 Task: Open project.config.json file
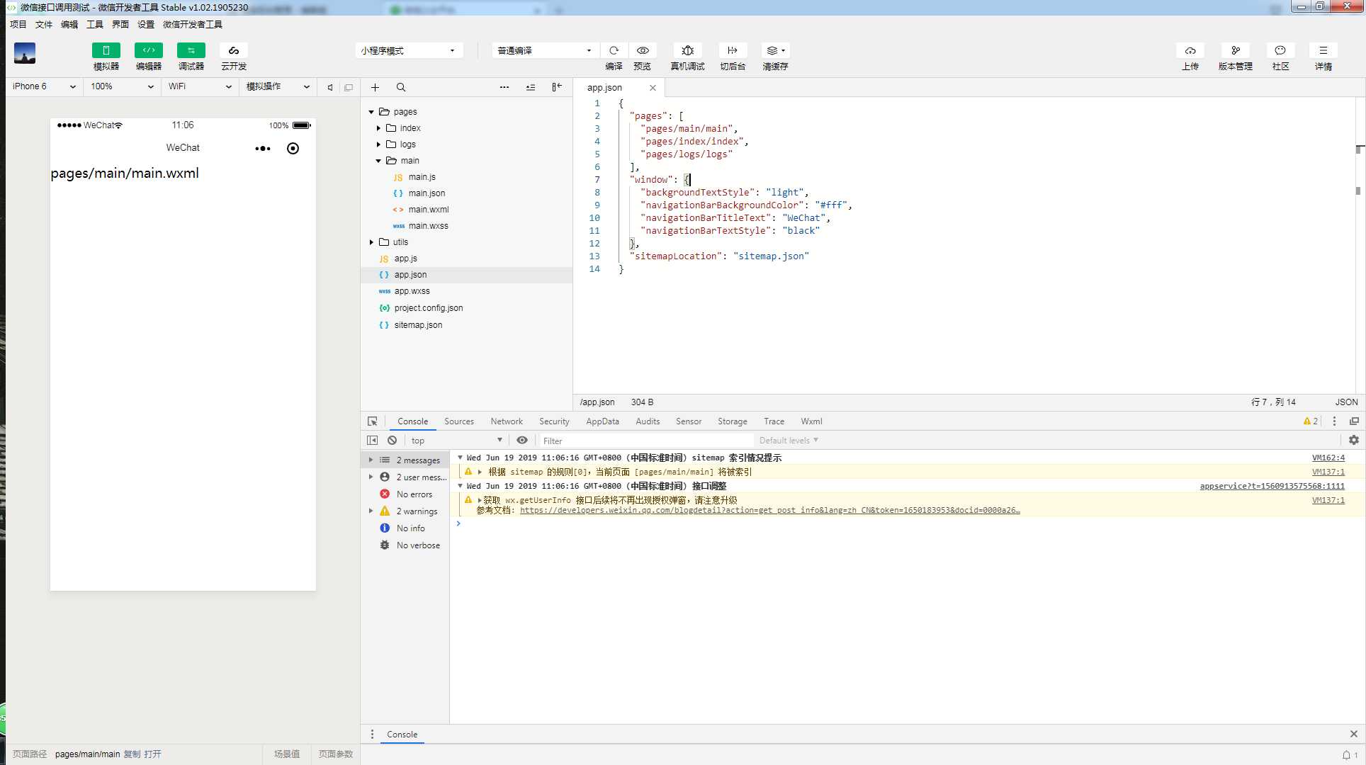coord(428,308)
